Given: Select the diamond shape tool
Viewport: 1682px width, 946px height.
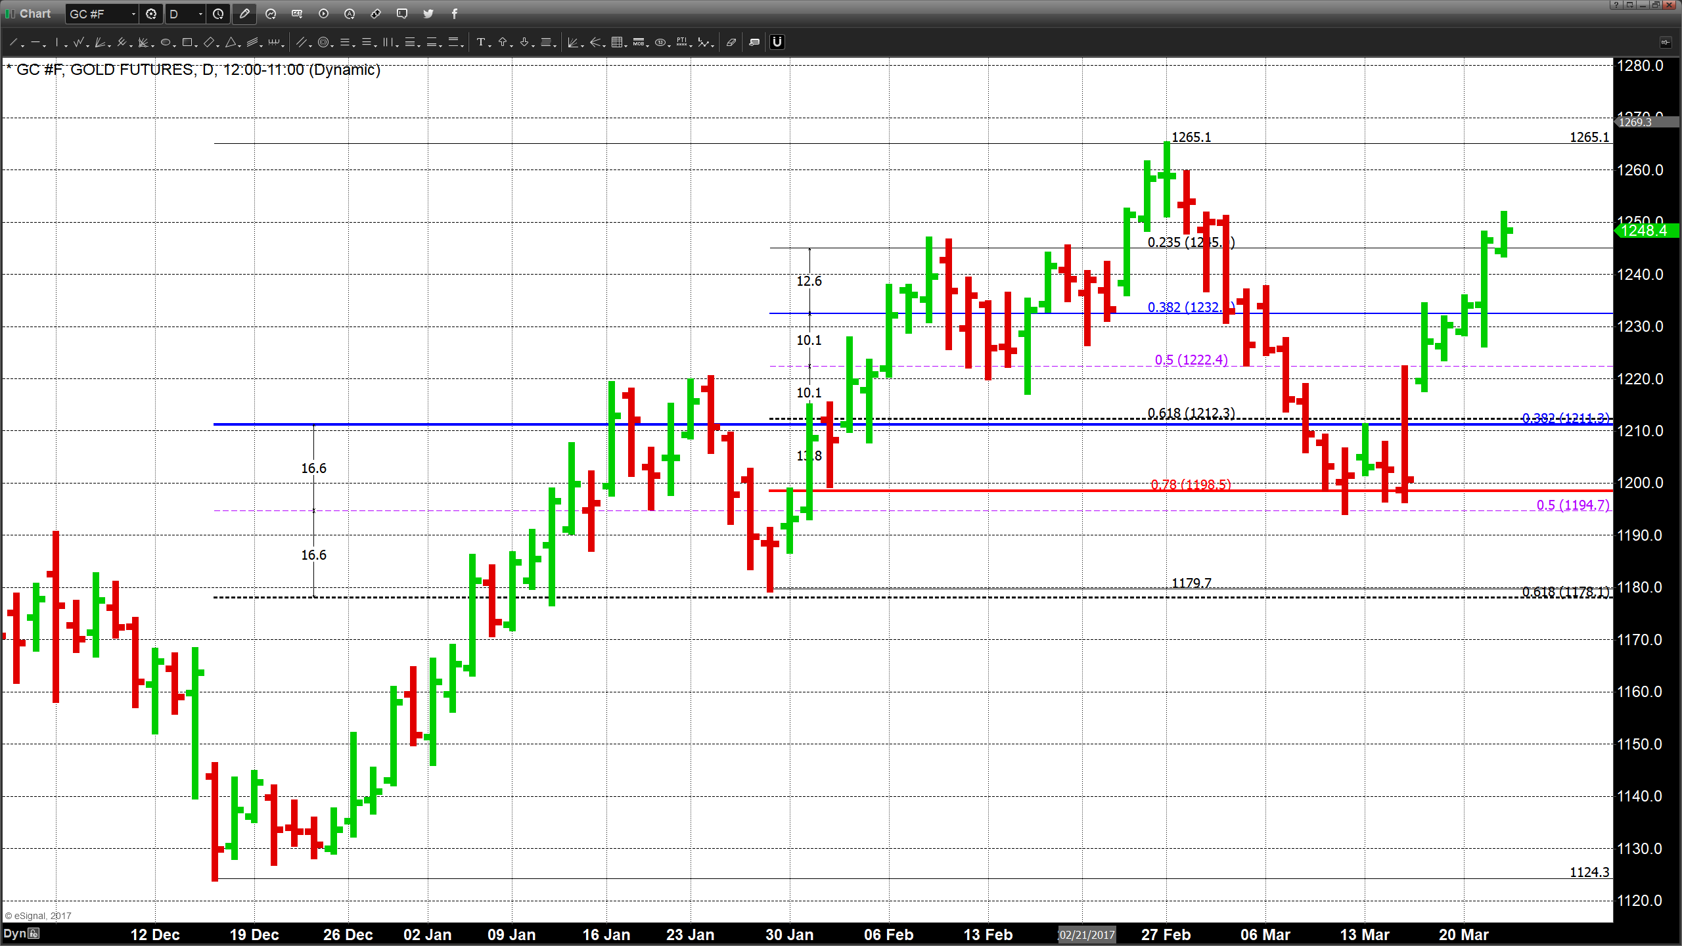Looking at the screenshot, I should (209, 43).
